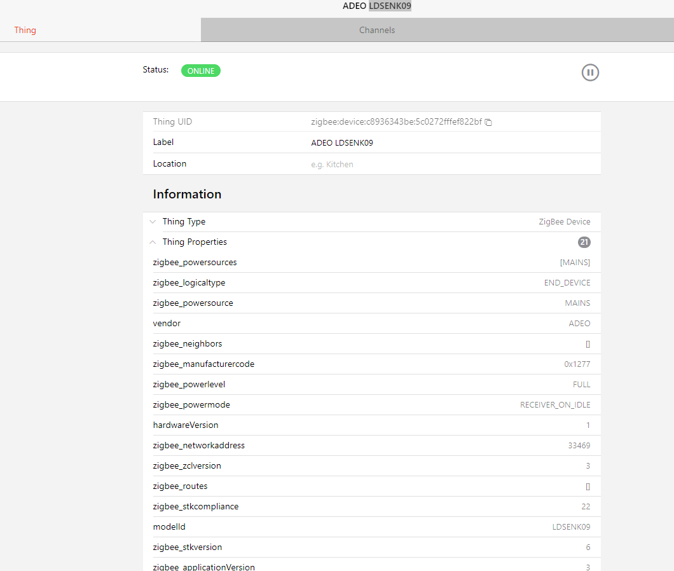Click the zigbee_powermode row label
674x571 pixels.
click(x=191, y=404)
